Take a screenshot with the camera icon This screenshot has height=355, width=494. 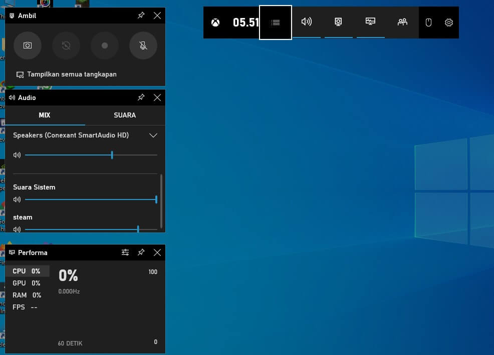[x=28, y=45]
